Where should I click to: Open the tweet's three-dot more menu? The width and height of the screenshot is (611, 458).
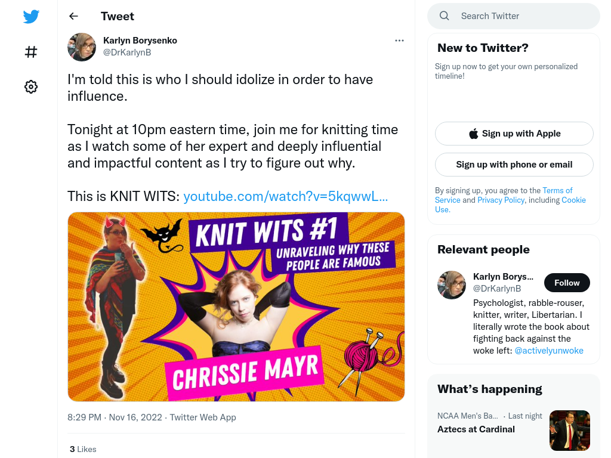click(399, 41)
